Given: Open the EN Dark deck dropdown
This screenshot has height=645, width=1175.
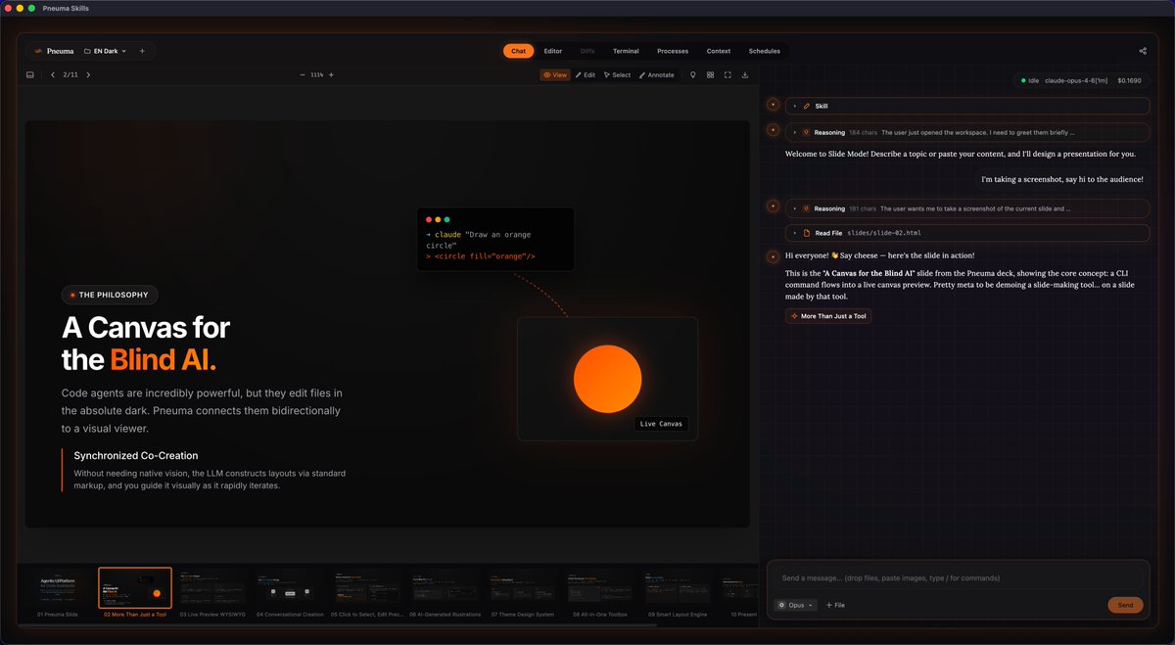Looking at the screenshot, I should click(105, 51).
